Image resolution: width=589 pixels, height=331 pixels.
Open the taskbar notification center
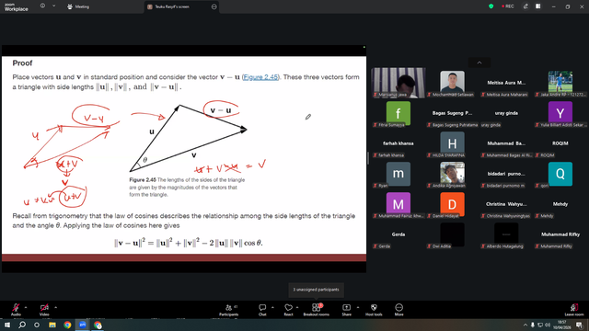point(579,325)
